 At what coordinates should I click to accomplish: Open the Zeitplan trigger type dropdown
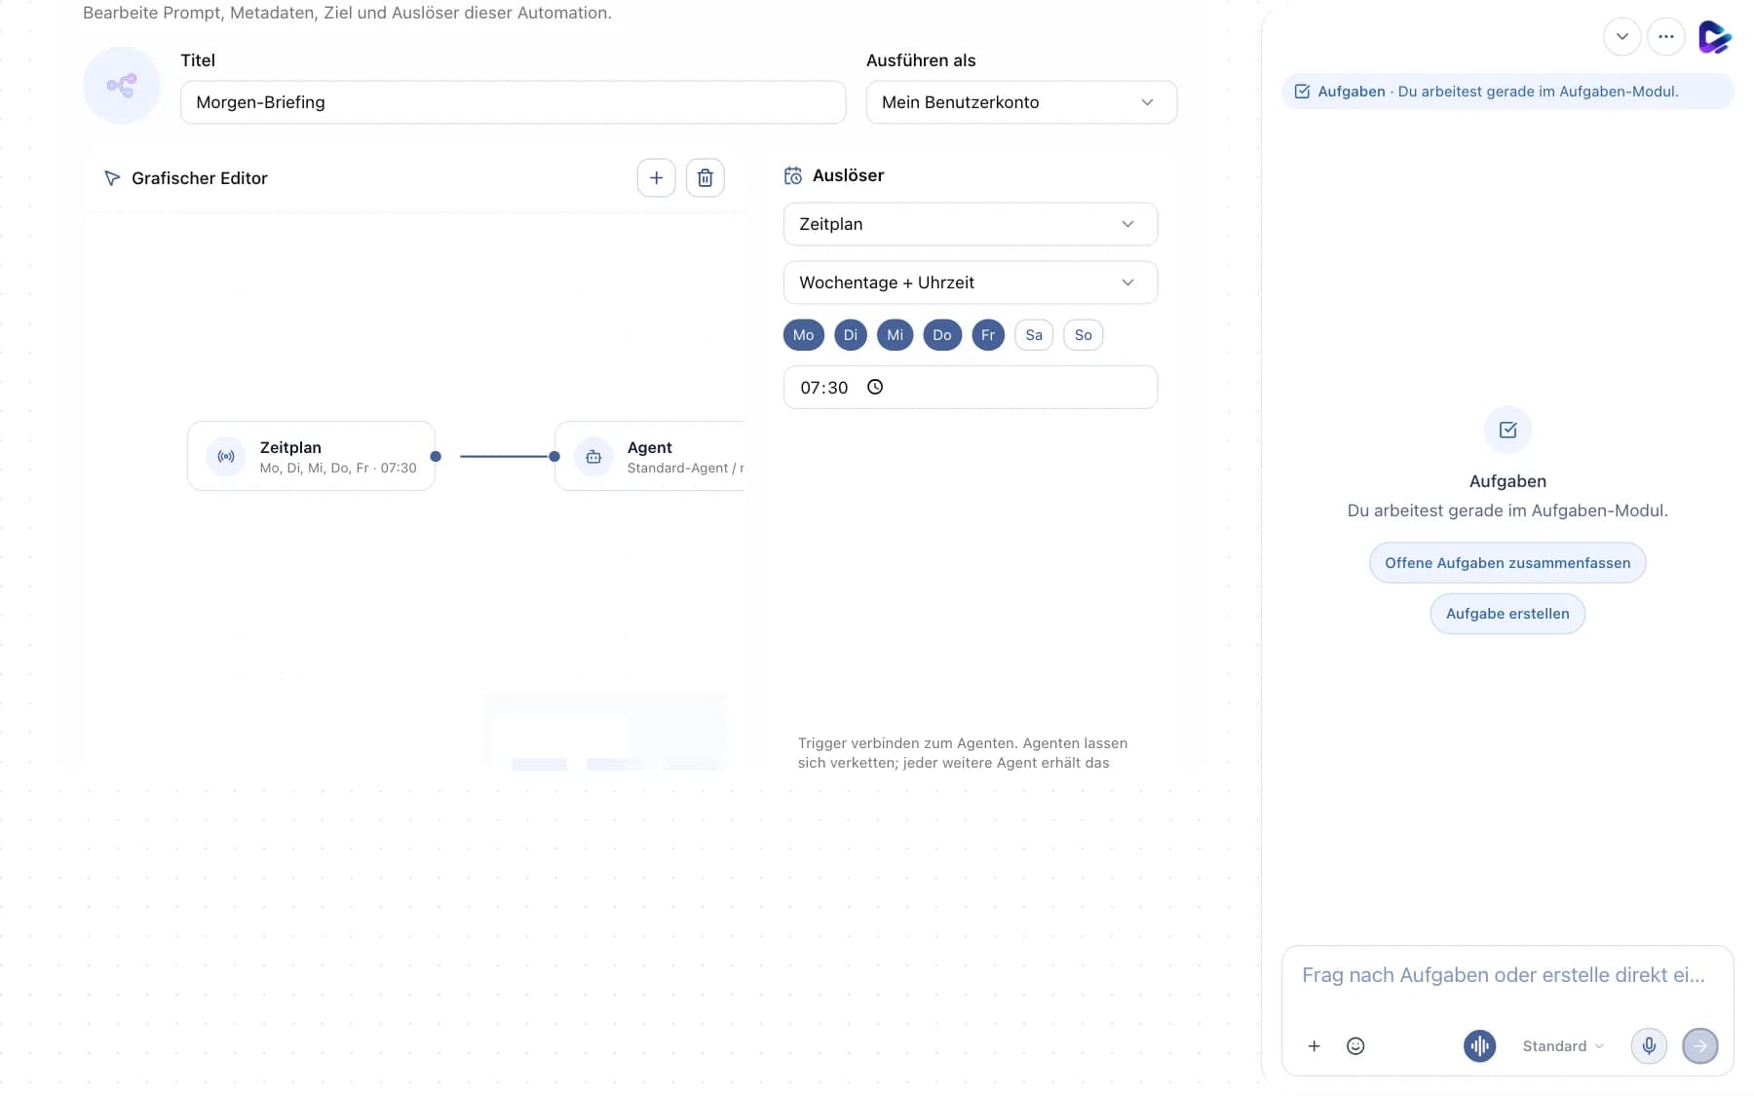tap(971, 224)
